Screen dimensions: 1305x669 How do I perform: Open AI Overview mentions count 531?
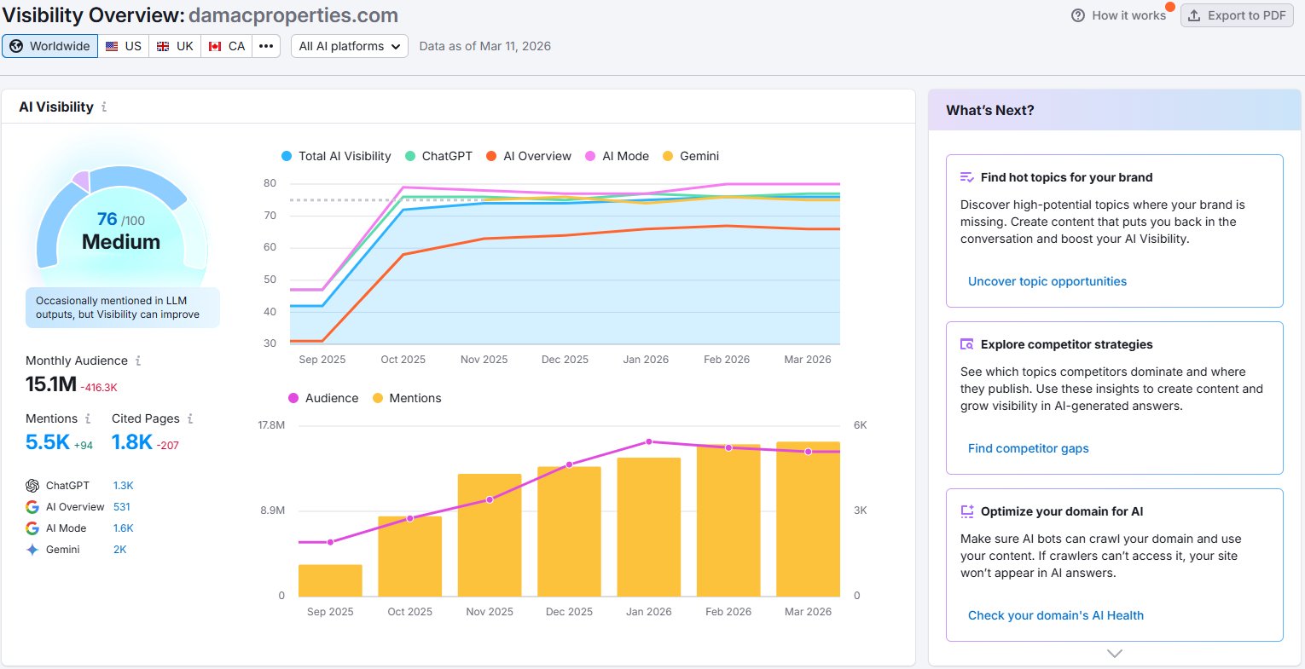[x=122, y=507]
